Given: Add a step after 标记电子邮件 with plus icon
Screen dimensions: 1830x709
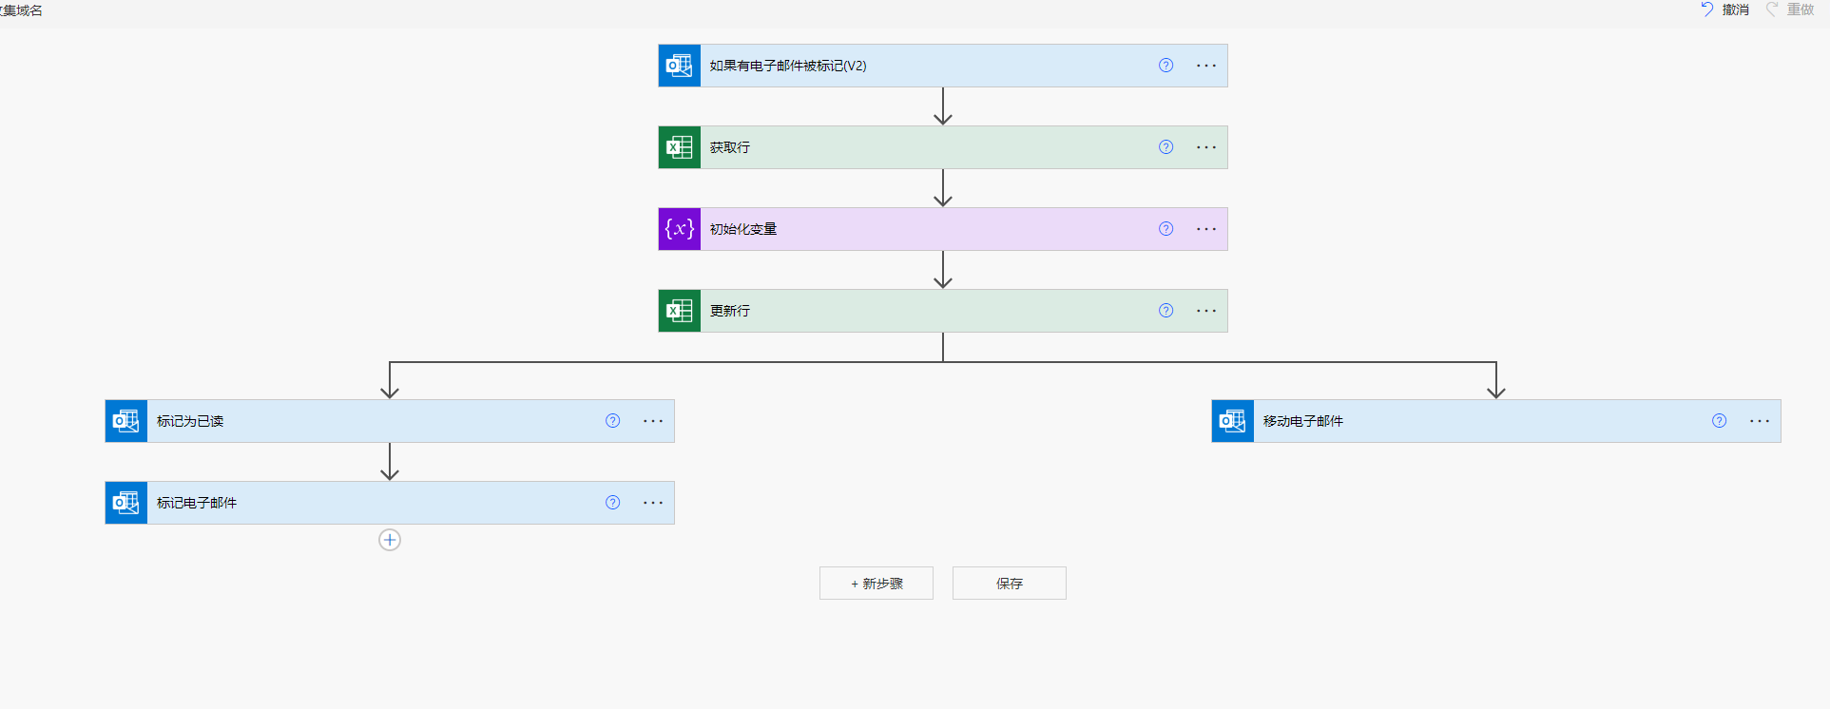Looking at the screenshot, I should click(x=390, y=540).
